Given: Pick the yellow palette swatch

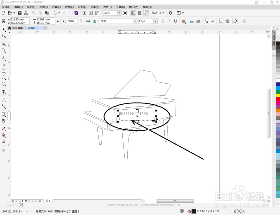Looking at the screenshot, I should 278,95.
